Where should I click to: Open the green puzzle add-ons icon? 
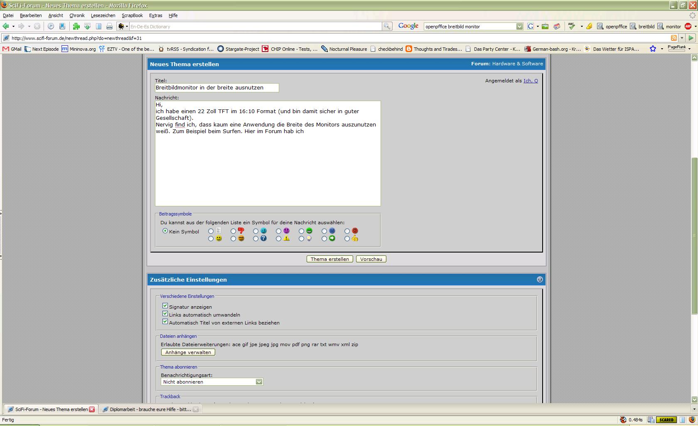(76, 26)
